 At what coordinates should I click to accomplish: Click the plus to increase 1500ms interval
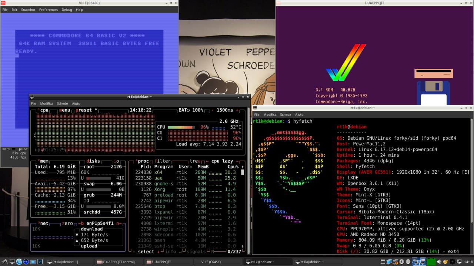pyautogui.click(x=237, y=110)
